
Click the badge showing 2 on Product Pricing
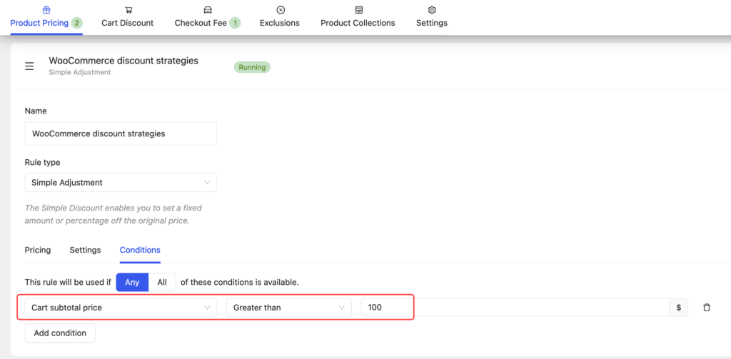77,23
